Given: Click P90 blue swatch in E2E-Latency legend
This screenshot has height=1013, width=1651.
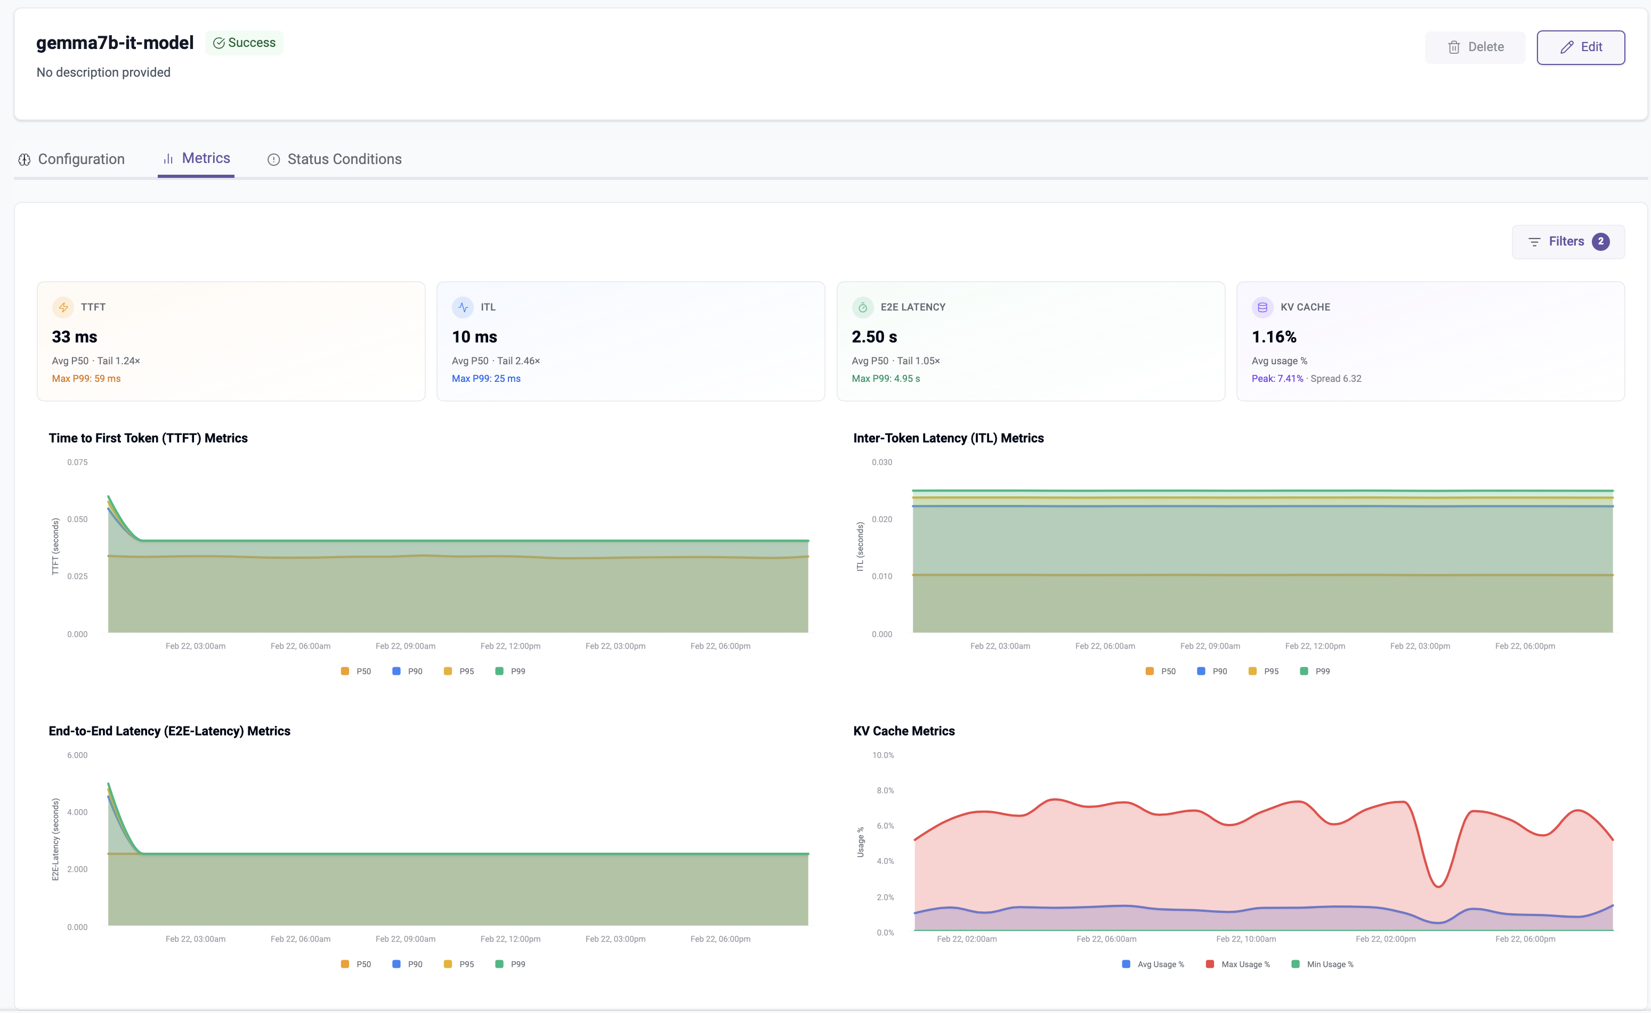Looking at the screenshot, I should click(x=396, y=965).
